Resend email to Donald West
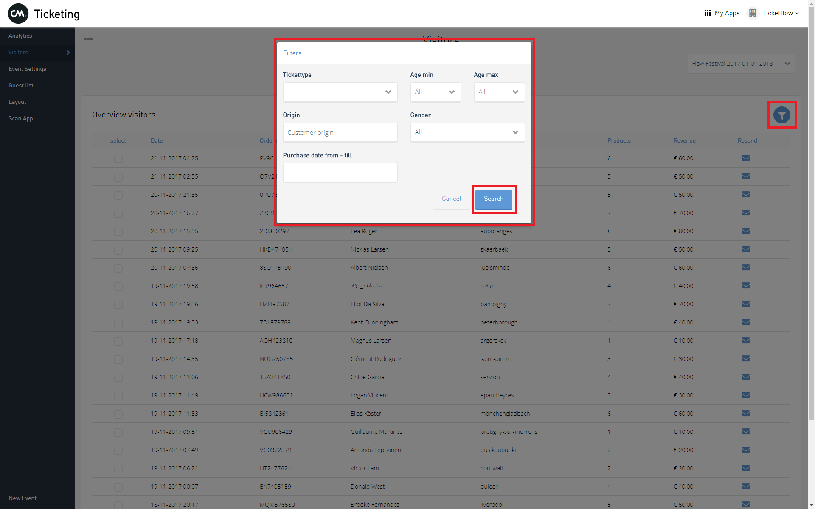815x509 pixels. [x=746, y=486]
